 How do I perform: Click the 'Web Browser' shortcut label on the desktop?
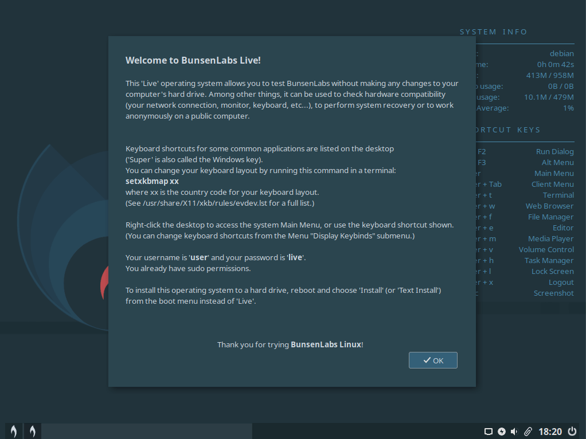(x=549, y=206)
